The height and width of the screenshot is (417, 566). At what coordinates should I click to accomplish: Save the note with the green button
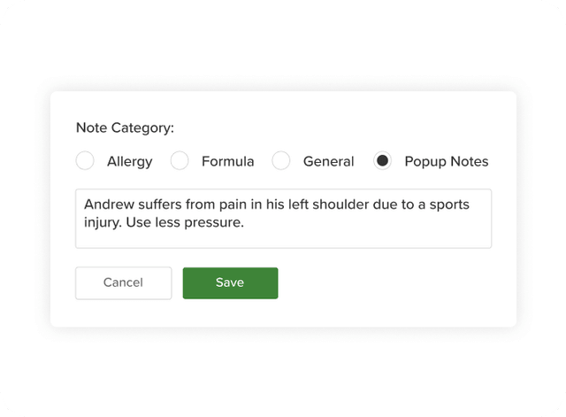(x=230, y=282)
